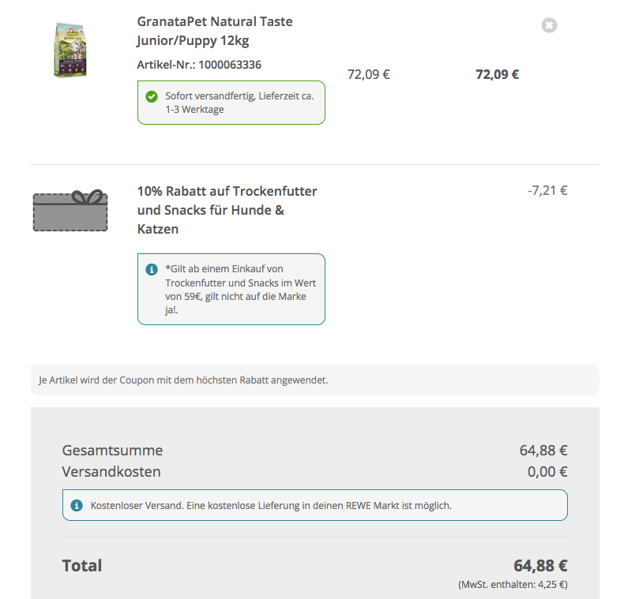This screenshot has height=599, width=624.
Task: Click the GranataPet product bag thumbnail
Action: click(70, 50)
